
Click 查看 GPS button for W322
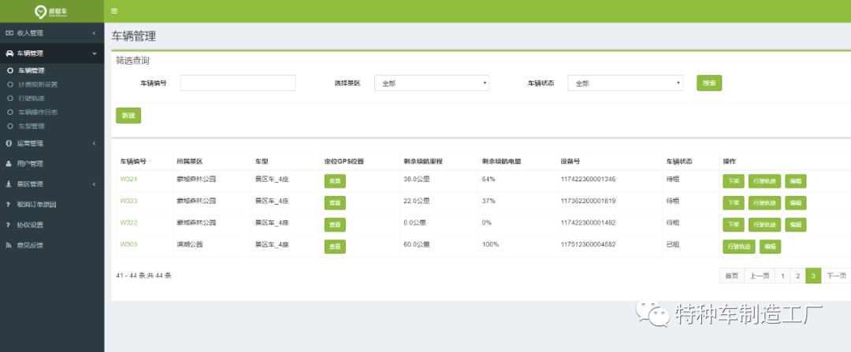coord(335,224)
